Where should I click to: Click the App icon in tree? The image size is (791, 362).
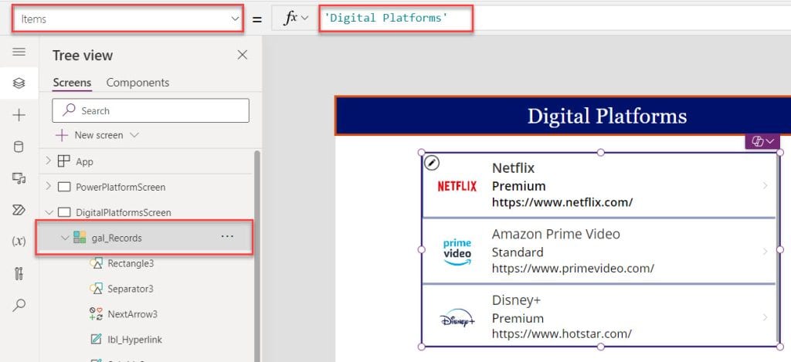point(63,161)
